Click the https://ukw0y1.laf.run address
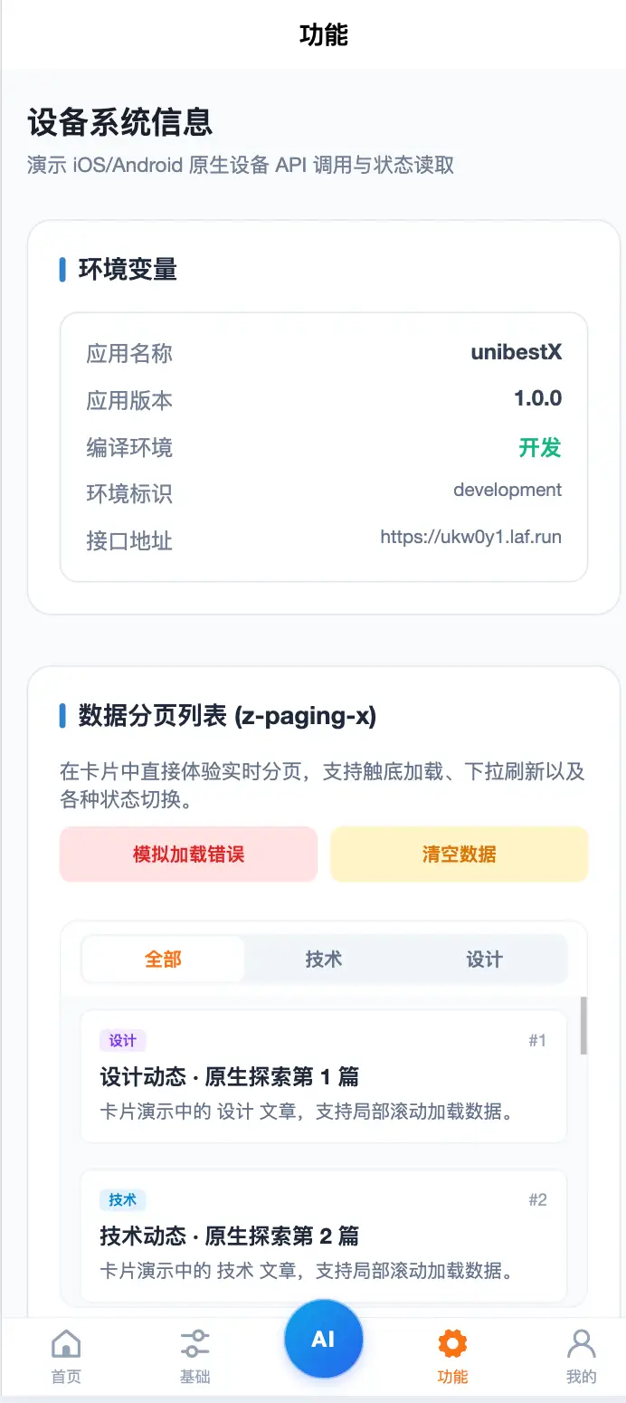The height and width of the screenshot is (1403, 626). click(x=470, y=537)
